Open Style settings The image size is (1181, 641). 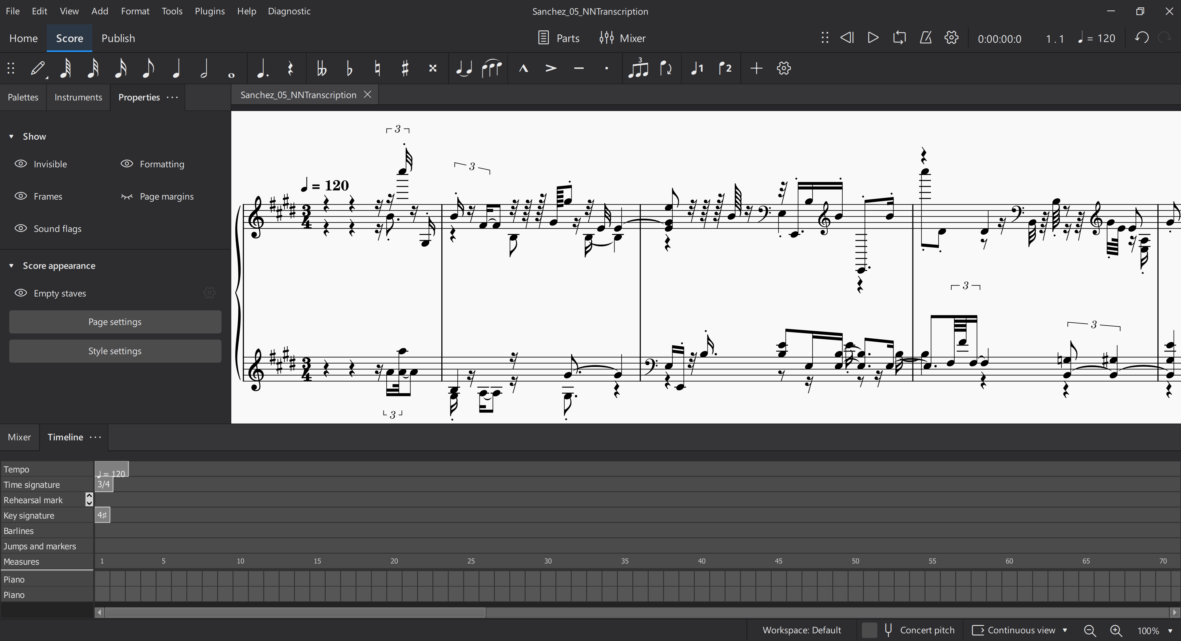point(115,351)
